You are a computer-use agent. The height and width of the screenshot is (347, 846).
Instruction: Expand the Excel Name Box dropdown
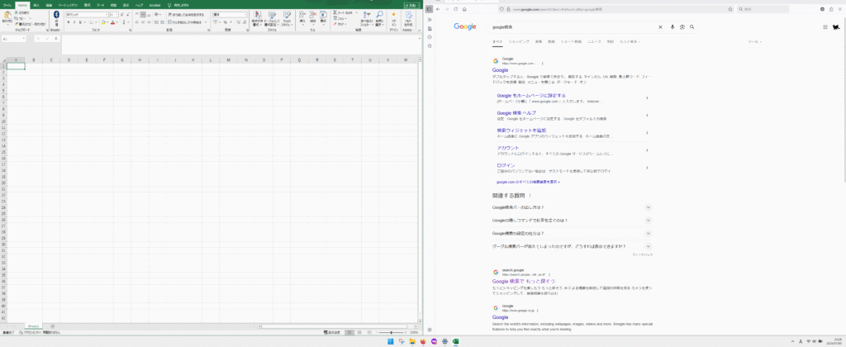click(x=24, y=39)
